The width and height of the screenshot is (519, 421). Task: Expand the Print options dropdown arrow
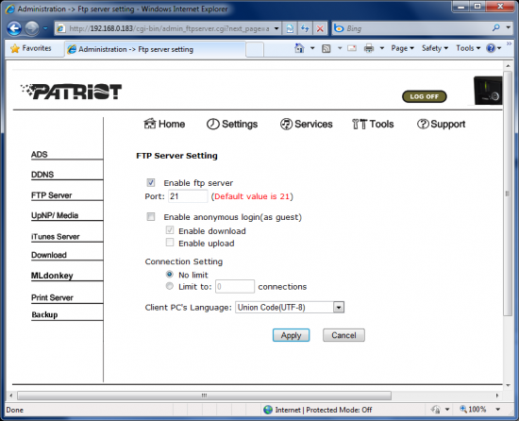(381, 48)
